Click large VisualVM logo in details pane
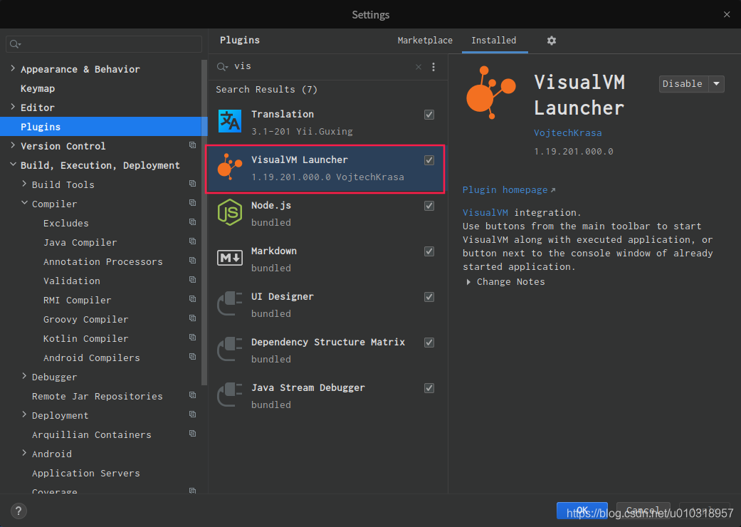741x527 pixels. 490,93
